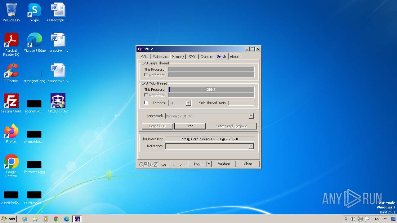Launch Windows Media Player from taskbar
Screen dimensions: 397x223
click(x=46, y=219)
